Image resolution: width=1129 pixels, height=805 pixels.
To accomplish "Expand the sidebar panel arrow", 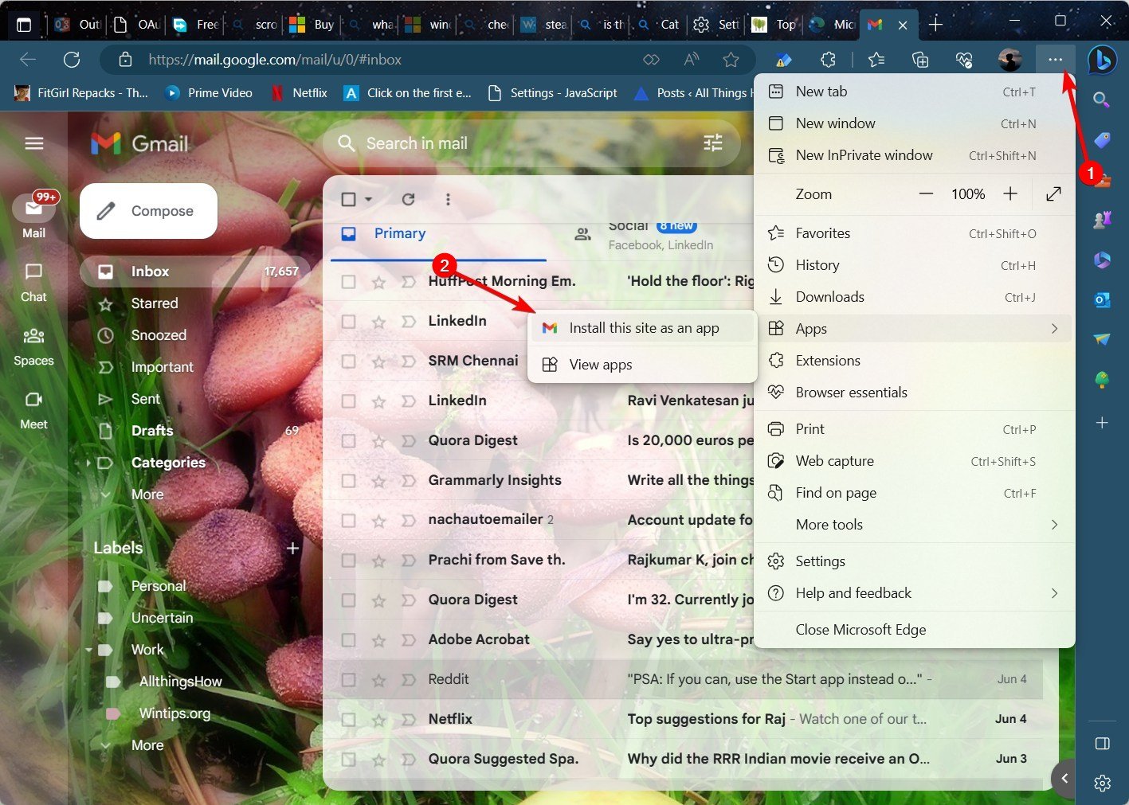I will pyautogui.click(x=1064, y=778).
